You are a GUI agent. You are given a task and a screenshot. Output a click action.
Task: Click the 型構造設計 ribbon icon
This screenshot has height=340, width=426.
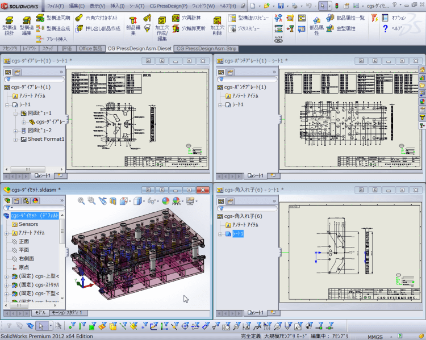tap(9, 26)
